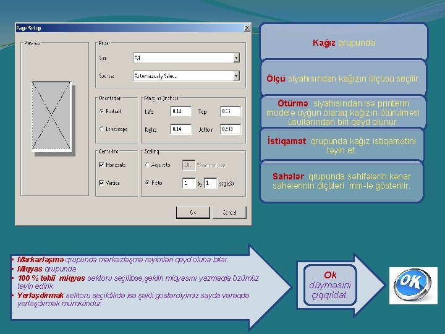This screenshot has width=445, height=334.
Task: Select the Fit to scaling option
Action: coord(147,182)
